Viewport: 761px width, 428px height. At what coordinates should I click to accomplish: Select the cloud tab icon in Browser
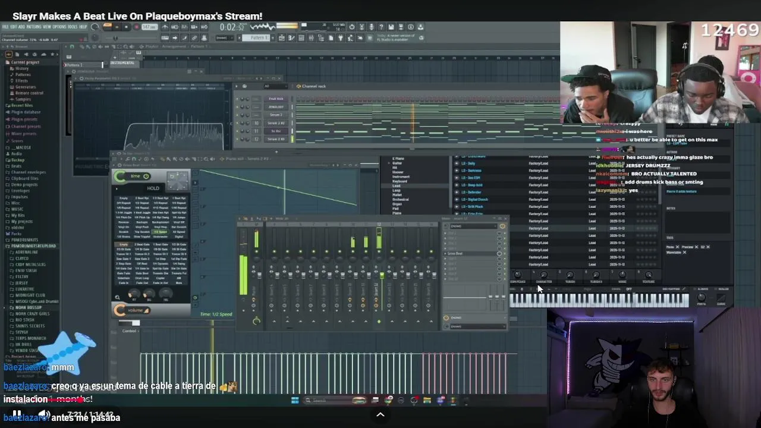(x=43, y=54)
